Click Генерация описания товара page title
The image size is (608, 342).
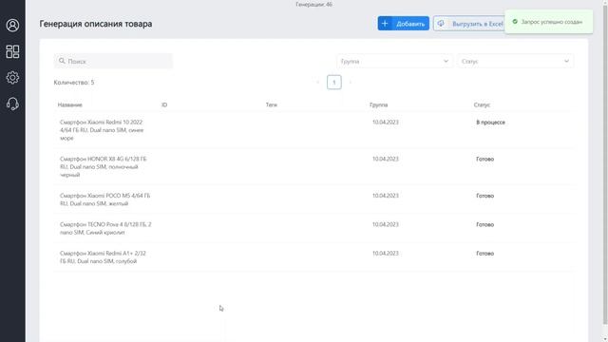pyautogui.click(x=96, y=24)
